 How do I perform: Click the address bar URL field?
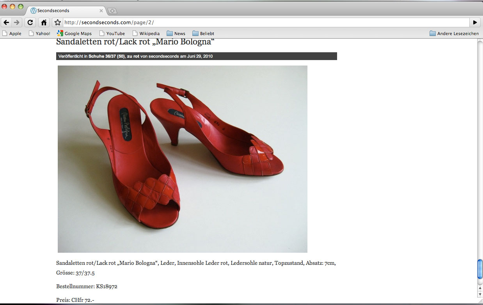(x=265, y=22)
